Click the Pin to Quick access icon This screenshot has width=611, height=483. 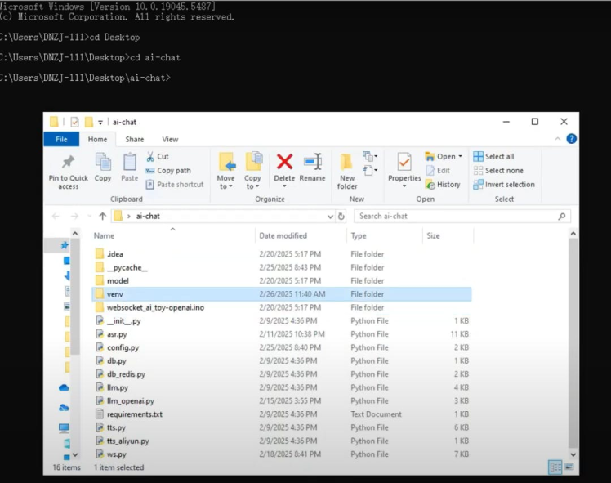(x=68, y=162)
